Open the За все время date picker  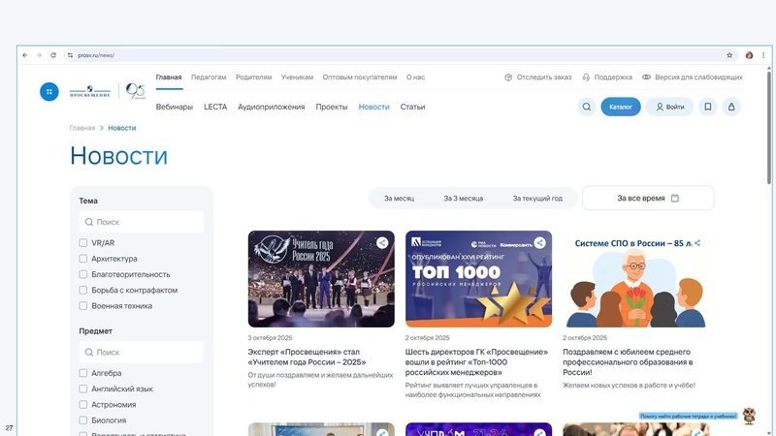tap(648, 198)
